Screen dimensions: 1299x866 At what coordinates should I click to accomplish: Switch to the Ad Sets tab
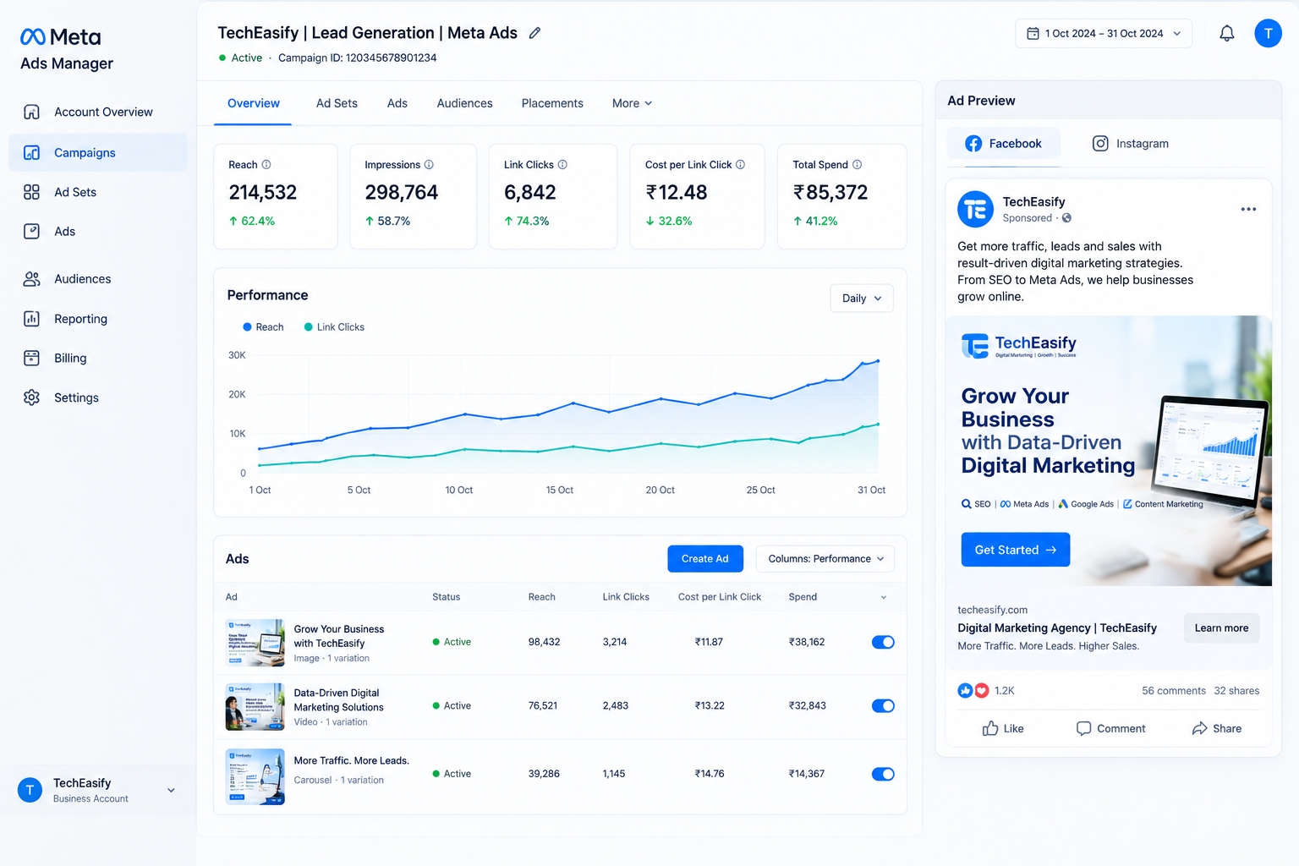pos(337,103)
